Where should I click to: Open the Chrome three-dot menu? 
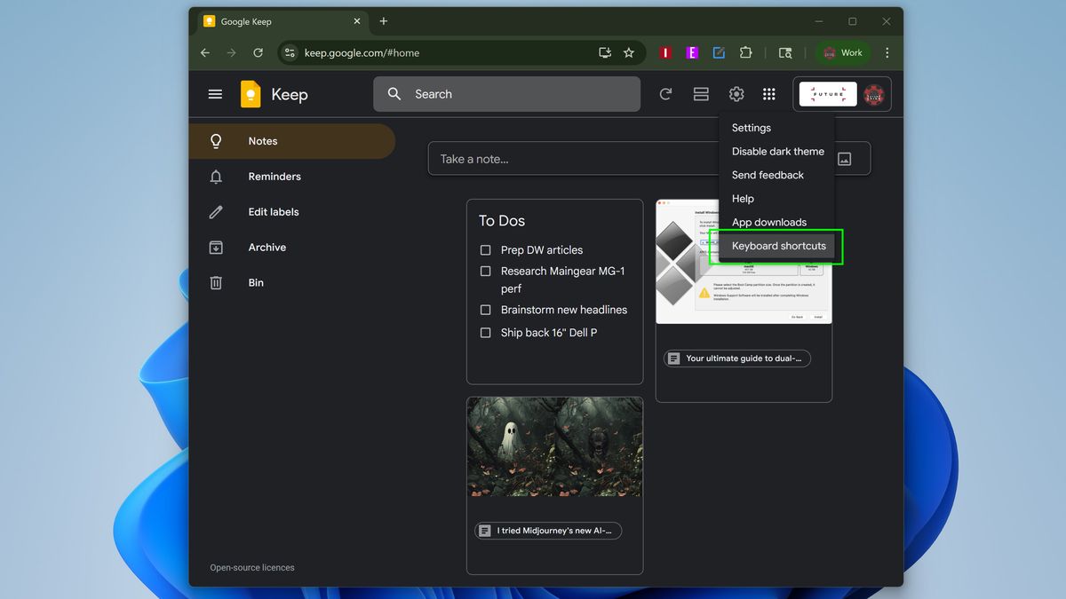tap(887, 53)
